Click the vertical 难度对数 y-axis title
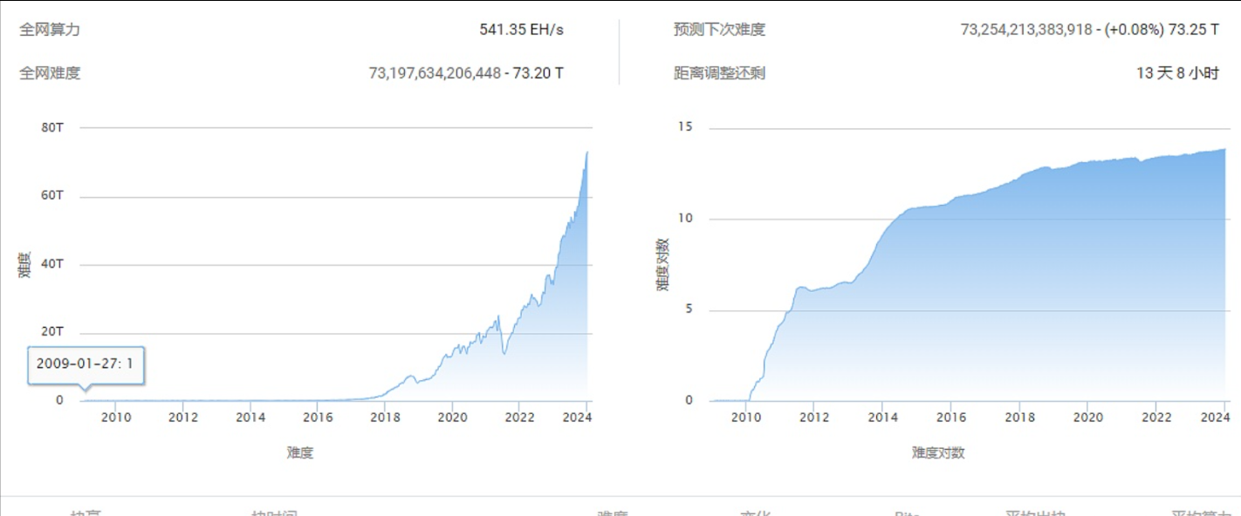Viewport: 1241px width, 516px height. click(x=662, y=264)
